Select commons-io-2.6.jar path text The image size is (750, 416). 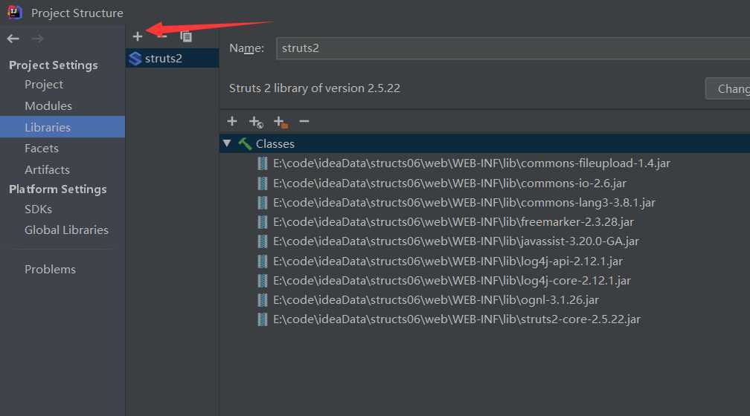[x=449, y=183]
